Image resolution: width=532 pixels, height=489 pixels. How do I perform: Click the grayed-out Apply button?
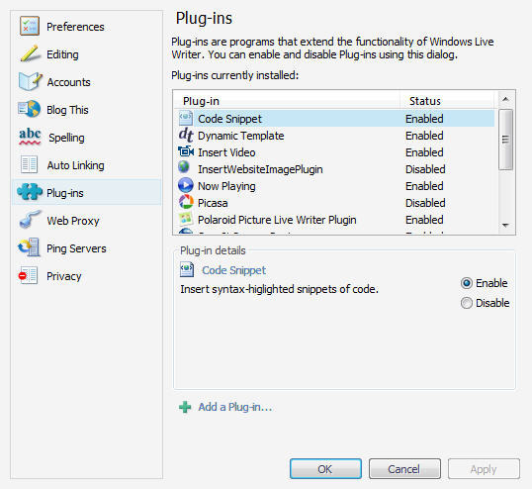pyautogui.click(x=484, y=469)
